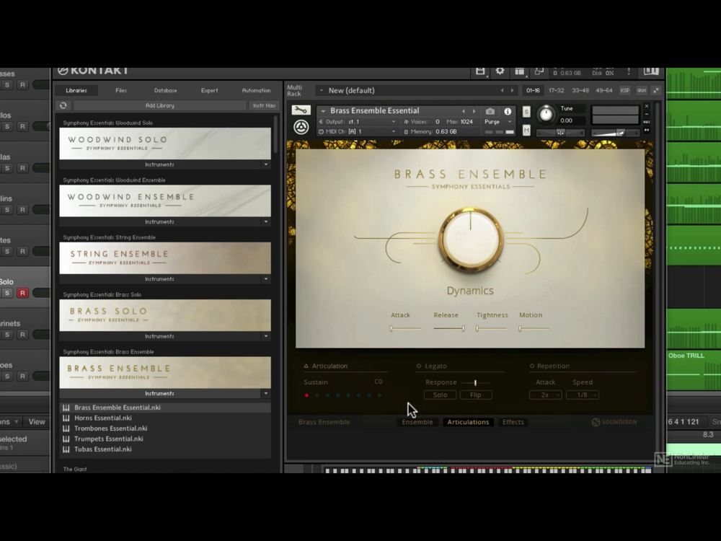Viewport: 721px width, 541px height.
Task: Select previous instrument preset arrow
Action: point(464,111)
